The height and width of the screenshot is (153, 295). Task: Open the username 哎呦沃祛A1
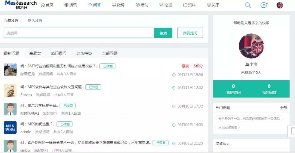30,113
